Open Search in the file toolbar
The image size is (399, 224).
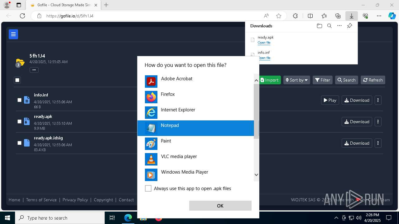(x=347, y=80)
